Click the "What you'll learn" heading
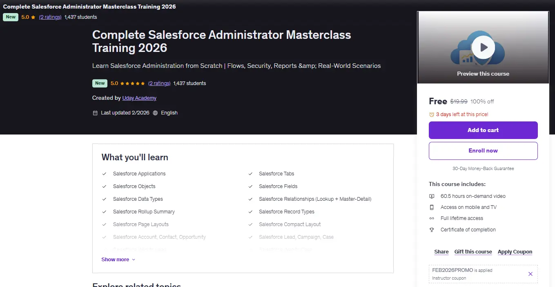 (x=135, y=157)
